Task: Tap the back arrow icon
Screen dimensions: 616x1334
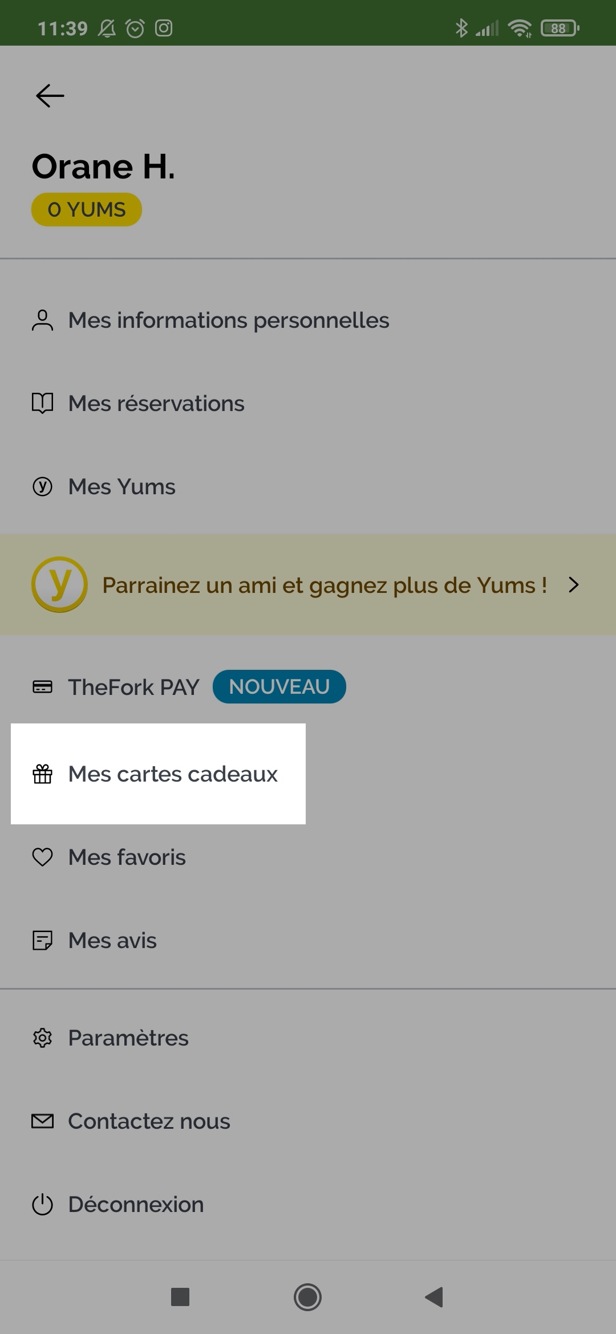Action: [50, 95]
